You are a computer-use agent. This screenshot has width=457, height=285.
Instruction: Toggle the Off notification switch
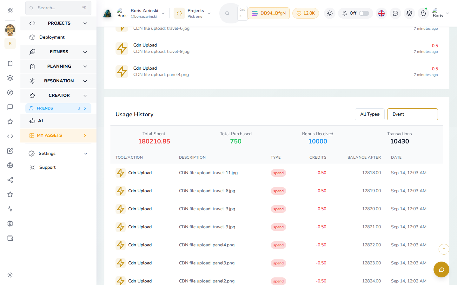(364, 13)
